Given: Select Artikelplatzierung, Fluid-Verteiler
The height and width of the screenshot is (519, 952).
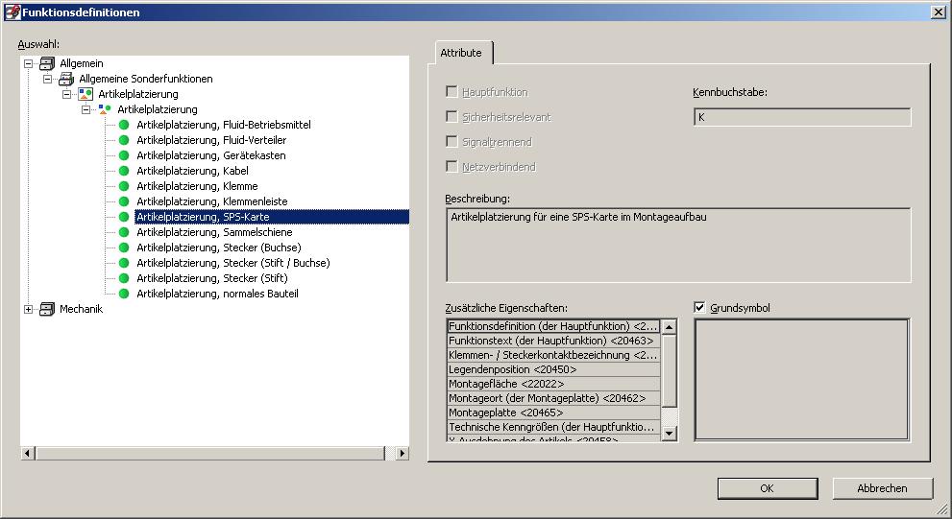Looking at the screenshot, I should 211,140.
